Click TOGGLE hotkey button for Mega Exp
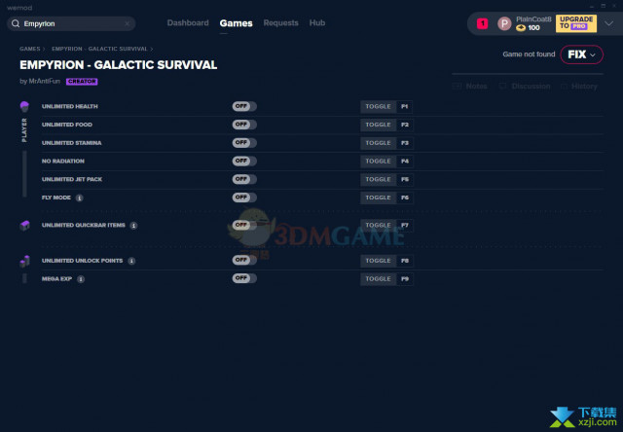 [386, 278]
